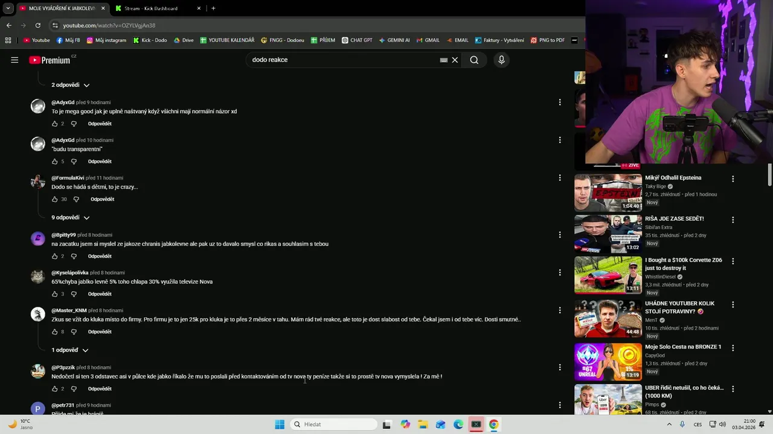This screenshot has height=434, width=773.
Task: Open @Bpitty99 channel link
Action: point(63,235)
